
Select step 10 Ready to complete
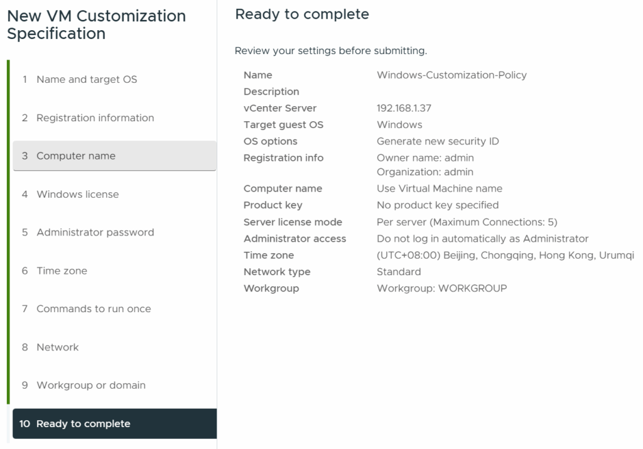114,424
